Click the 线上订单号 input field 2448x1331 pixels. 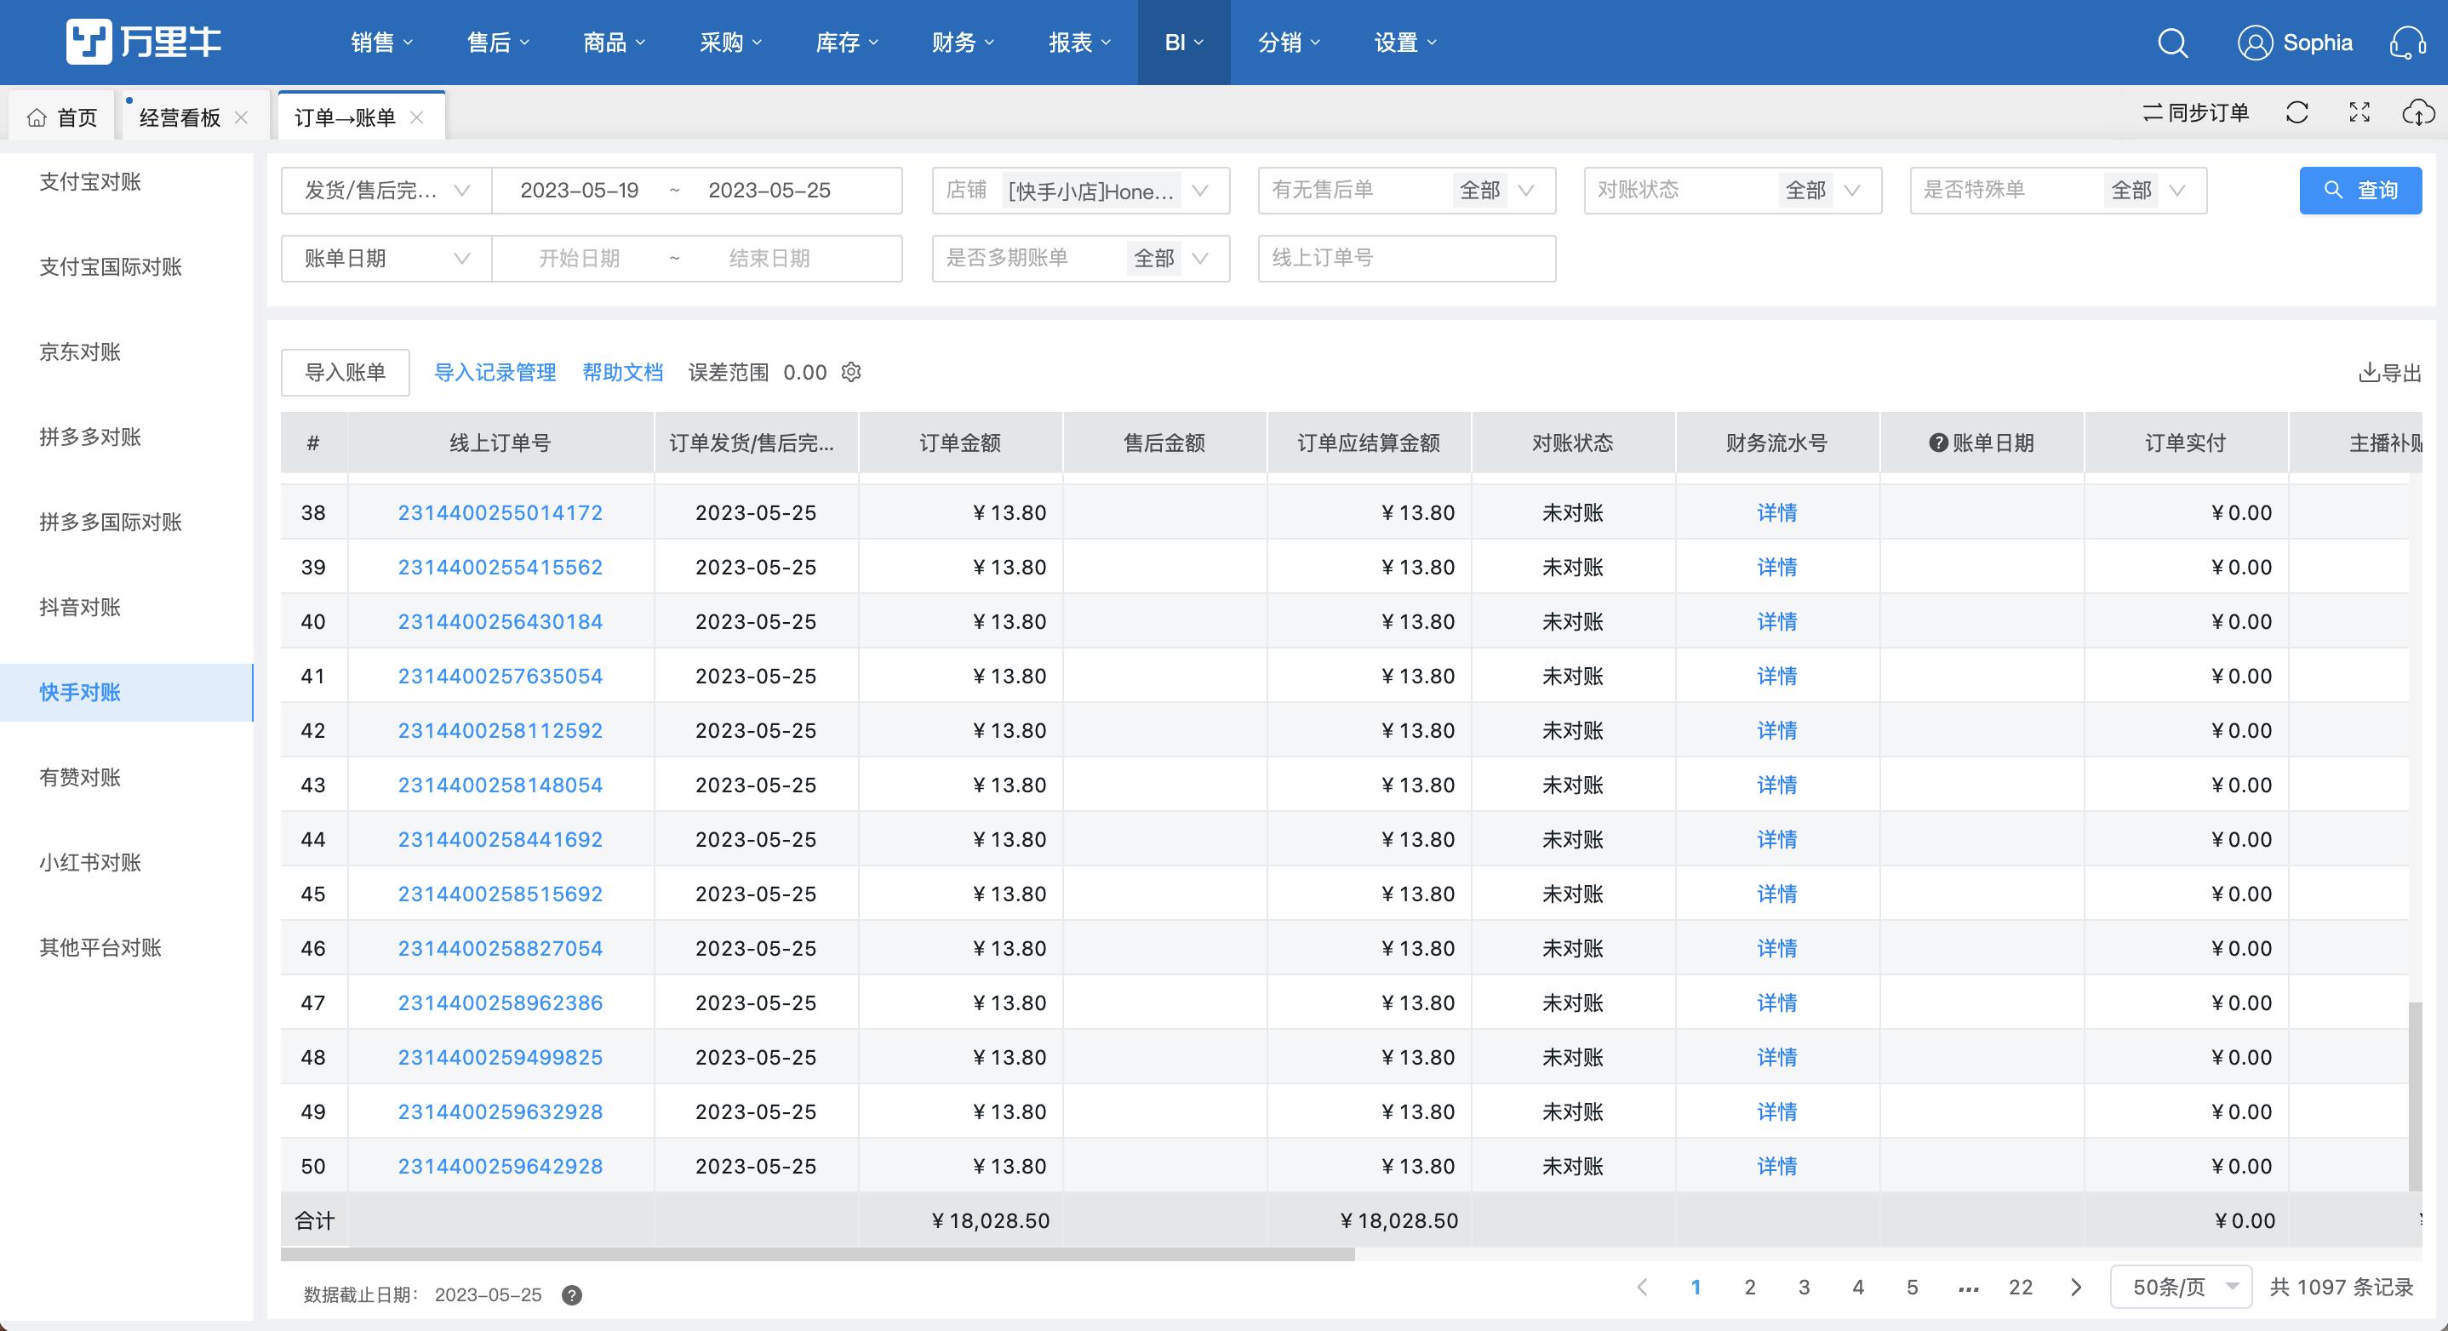tap(1406, 259)
